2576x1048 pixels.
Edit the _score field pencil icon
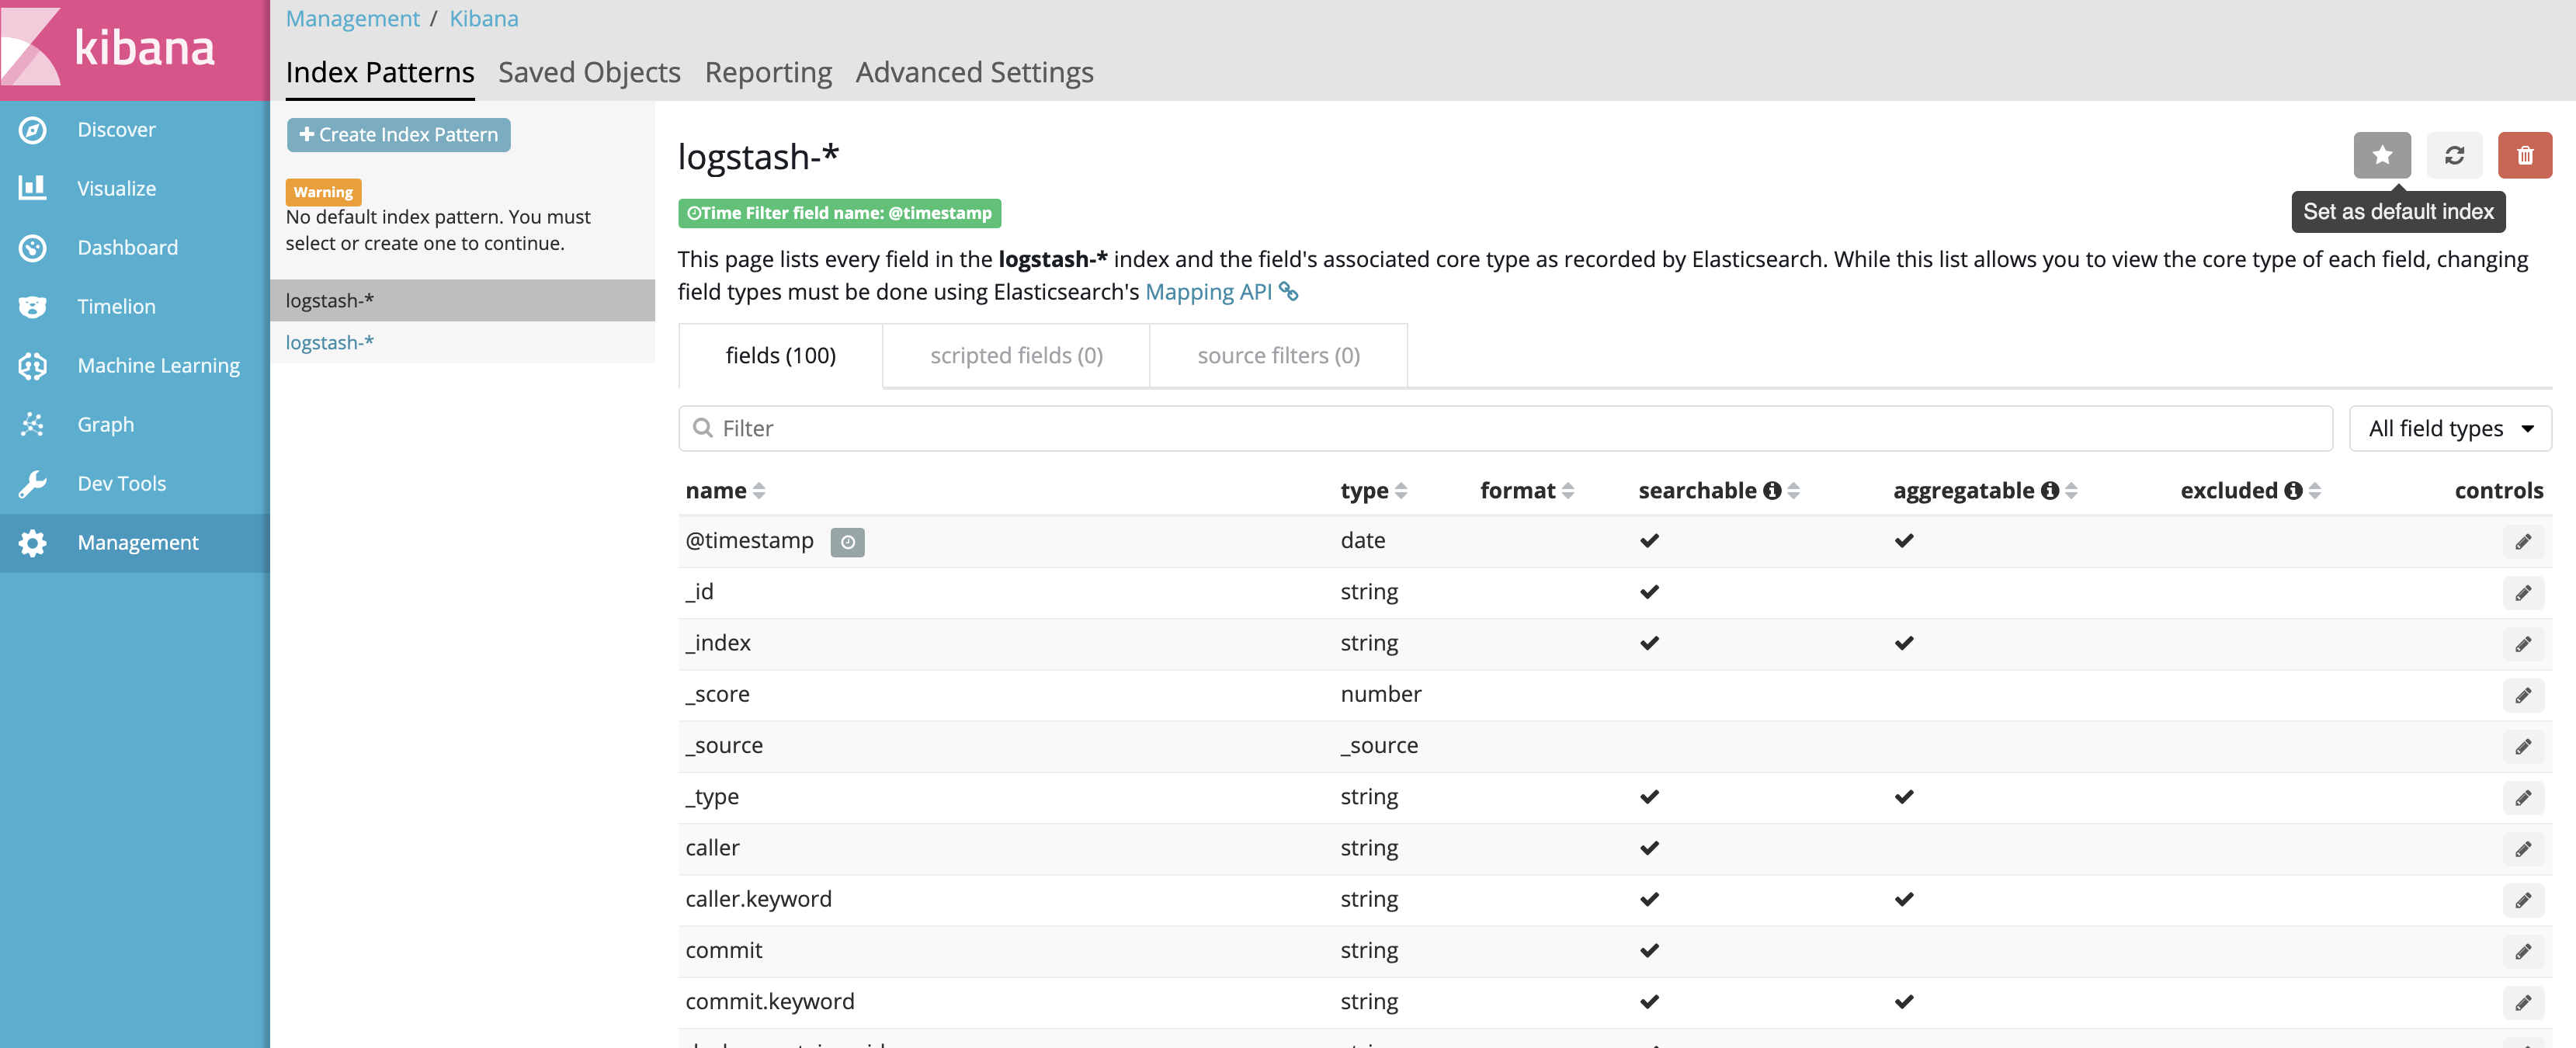point(2522,695)
